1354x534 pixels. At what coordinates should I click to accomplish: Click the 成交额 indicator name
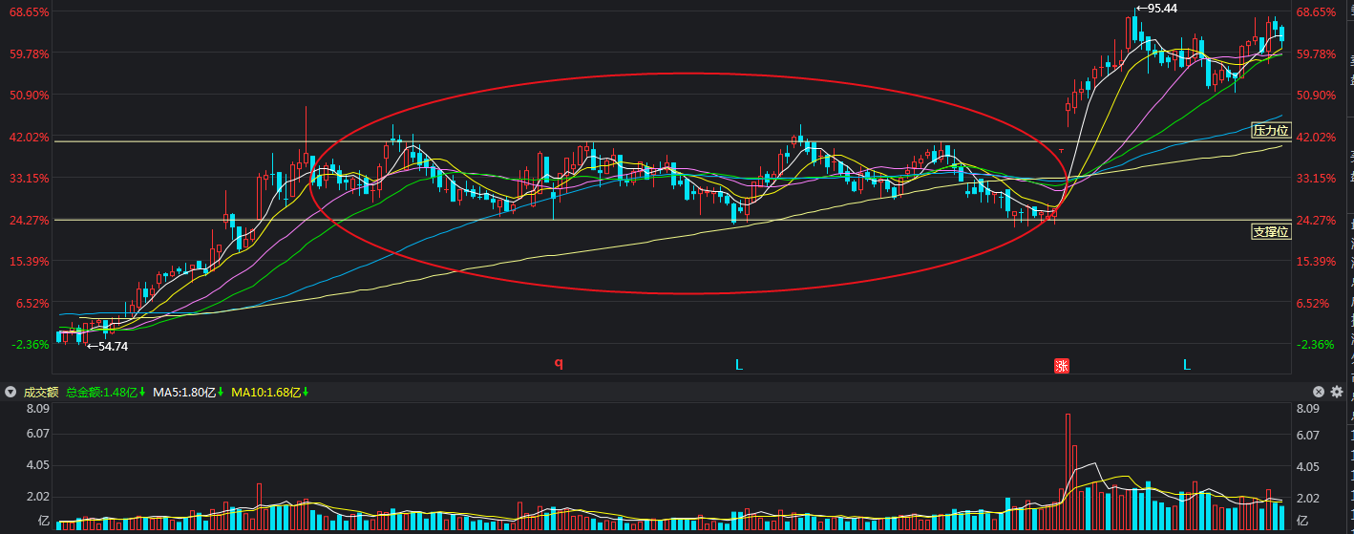(x=41, y=392)
